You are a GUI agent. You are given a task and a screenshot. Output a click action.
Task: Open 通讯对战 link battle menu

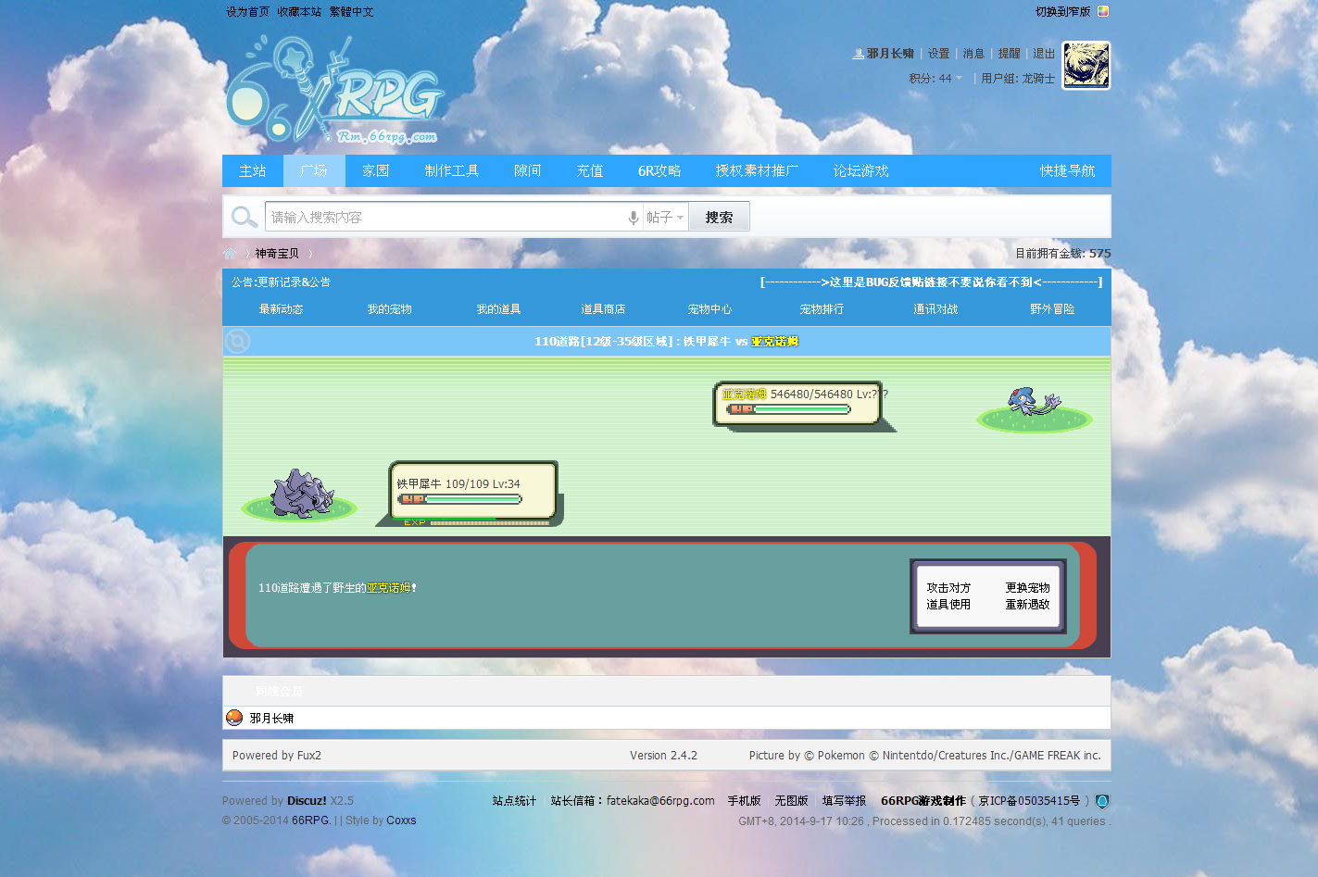935,309
